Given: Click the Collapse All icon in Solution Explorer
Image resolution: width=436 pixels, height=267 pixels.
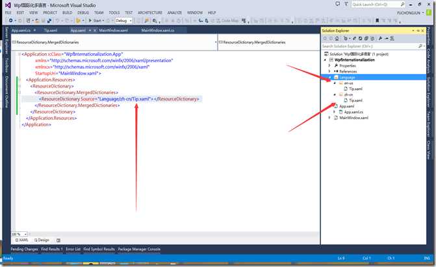Looking at the screenshot, I should click(366, 38).
